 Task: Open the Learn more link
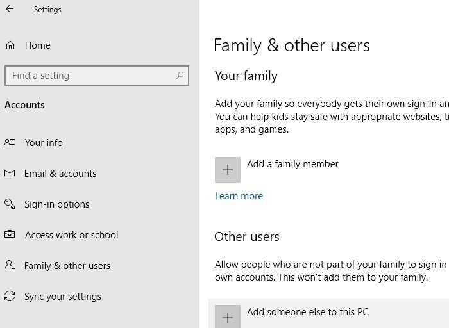pyautogui.click(x=239, y=196)
